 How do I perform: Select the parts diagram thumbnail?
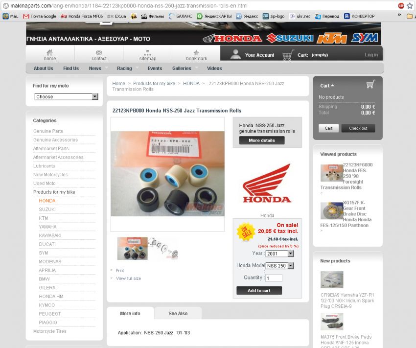click(x=163, y=248)
